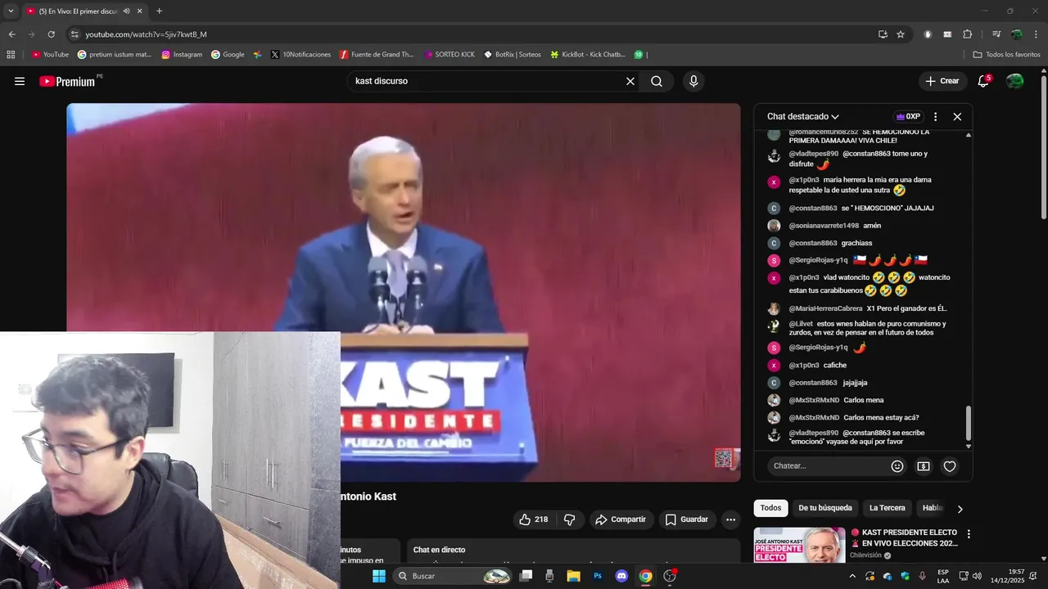This screenshot has width=1048, height=589.
Task: Dislike the video
Action: pyautogui.click(x=570, y=519)
